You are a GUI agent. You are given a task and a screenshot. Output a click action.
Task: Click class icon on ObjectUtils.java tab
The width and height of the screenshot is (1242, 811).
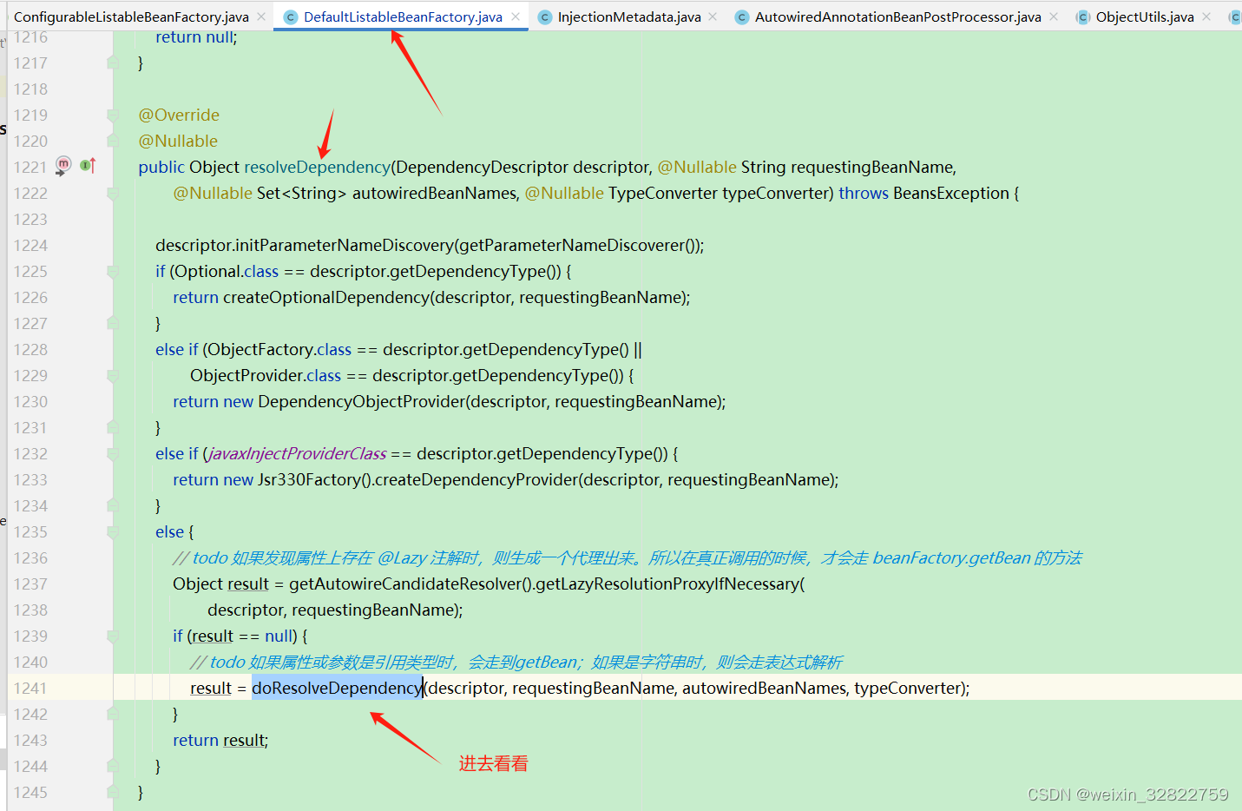[x=1083, y=16]
